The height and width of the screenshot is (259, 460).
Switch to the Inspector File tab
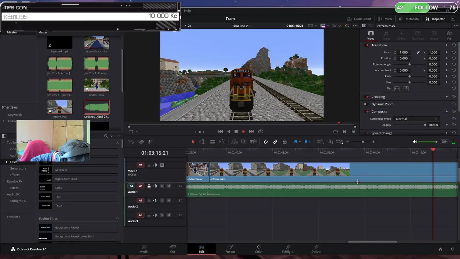pyautogui.click(x=449, y=35)
